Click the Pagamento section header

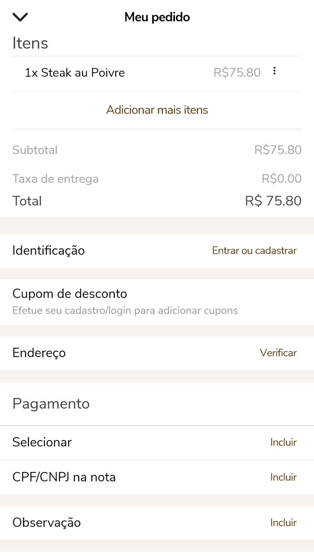click(51, 404)
